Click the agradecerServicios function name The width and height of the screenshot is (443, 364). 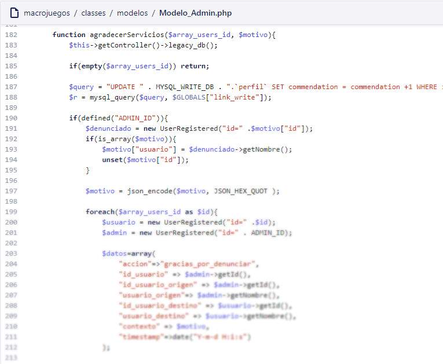127,35
